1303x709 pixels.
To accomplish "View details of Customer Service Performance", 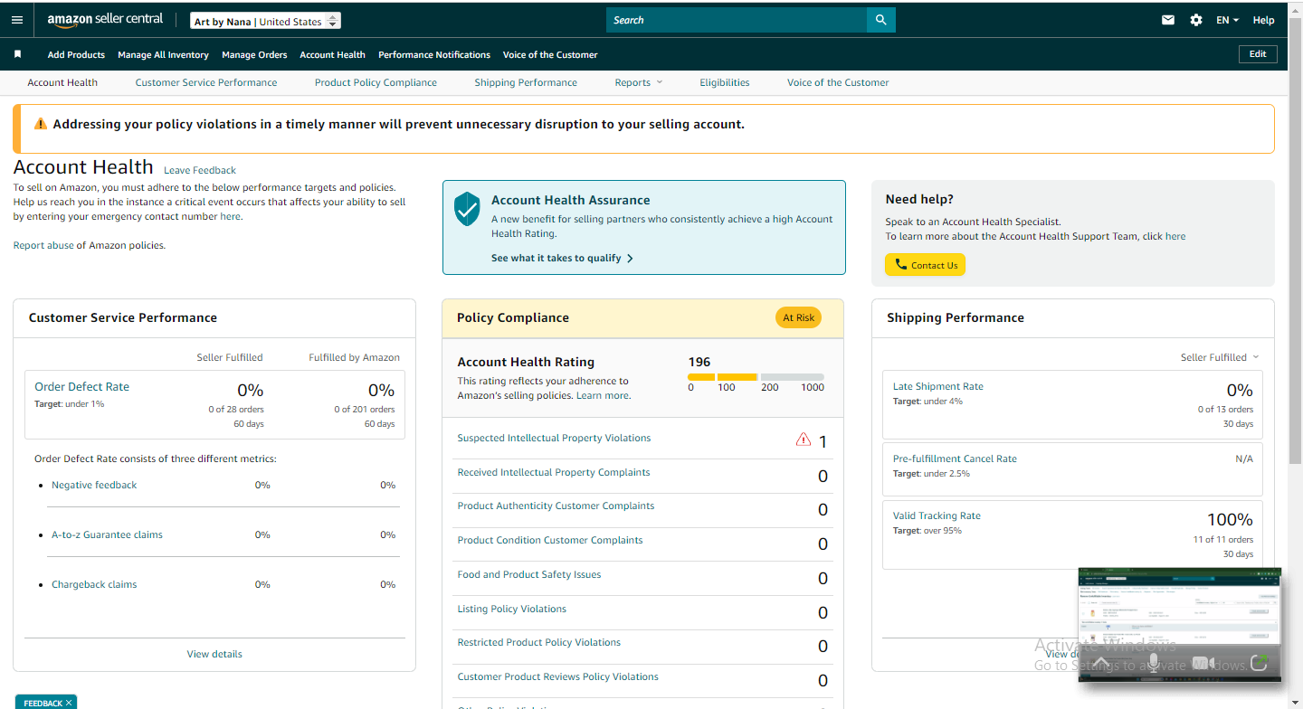I will [x=214, y=654].
